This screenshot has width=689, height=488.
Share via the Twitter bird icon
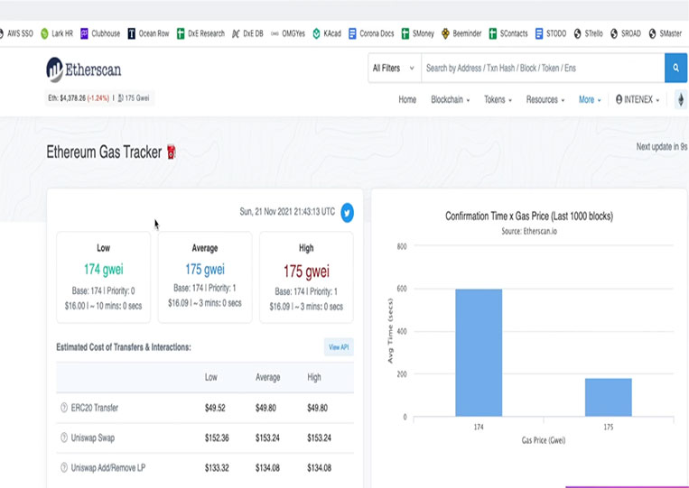(x=347, y=212)
